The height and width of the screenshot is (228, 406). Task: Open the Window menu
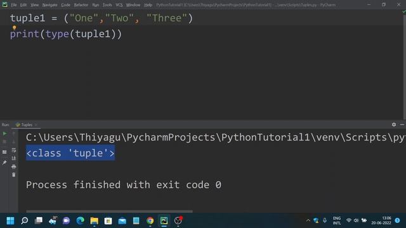pyautogui.click(x=133, y=5)
